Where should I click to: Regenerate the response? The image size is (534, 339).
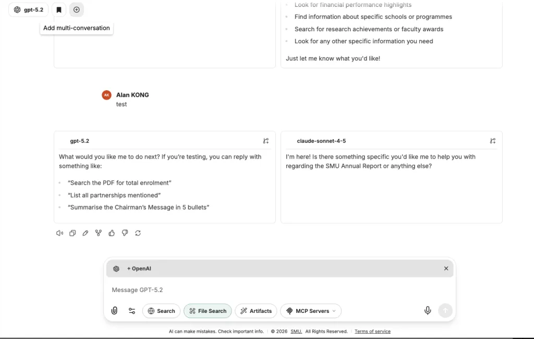coord(138,233)
